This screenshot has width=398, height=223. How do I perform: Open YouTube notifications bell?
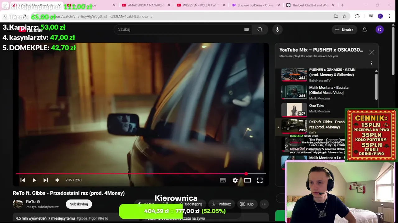point(364,29)
